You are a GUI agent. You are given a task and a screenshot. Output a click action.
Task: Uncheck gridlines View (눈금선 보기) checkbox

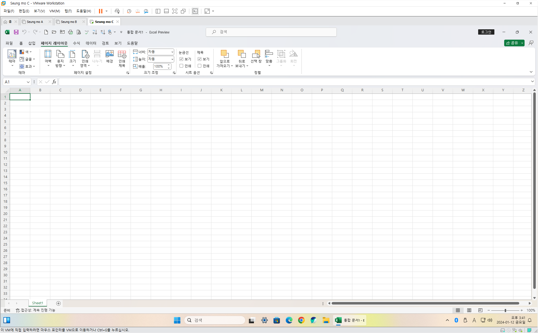(x=181, y=59)
